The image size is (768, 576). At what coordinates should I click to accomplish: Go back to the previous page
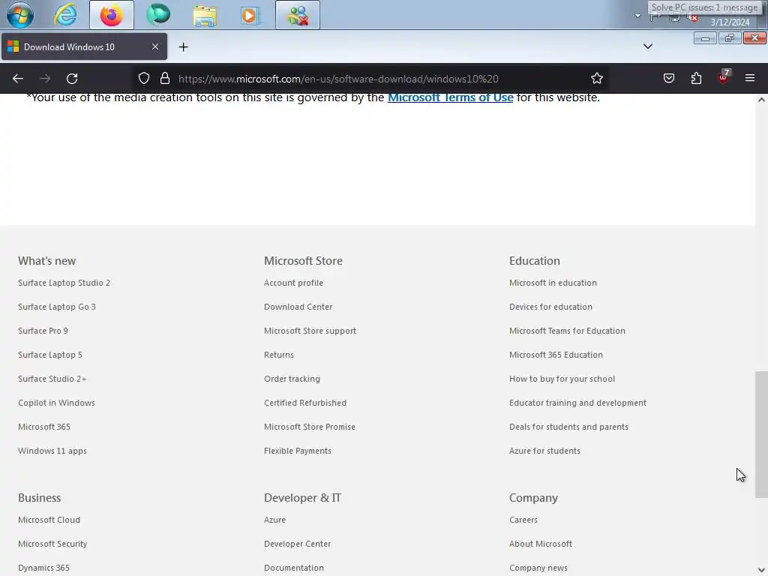(18, 78)
